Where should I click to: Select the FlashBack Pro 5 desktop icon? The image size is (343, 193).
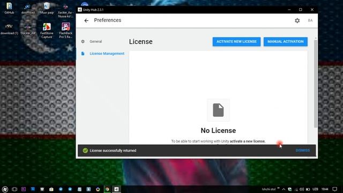(65, 31)
